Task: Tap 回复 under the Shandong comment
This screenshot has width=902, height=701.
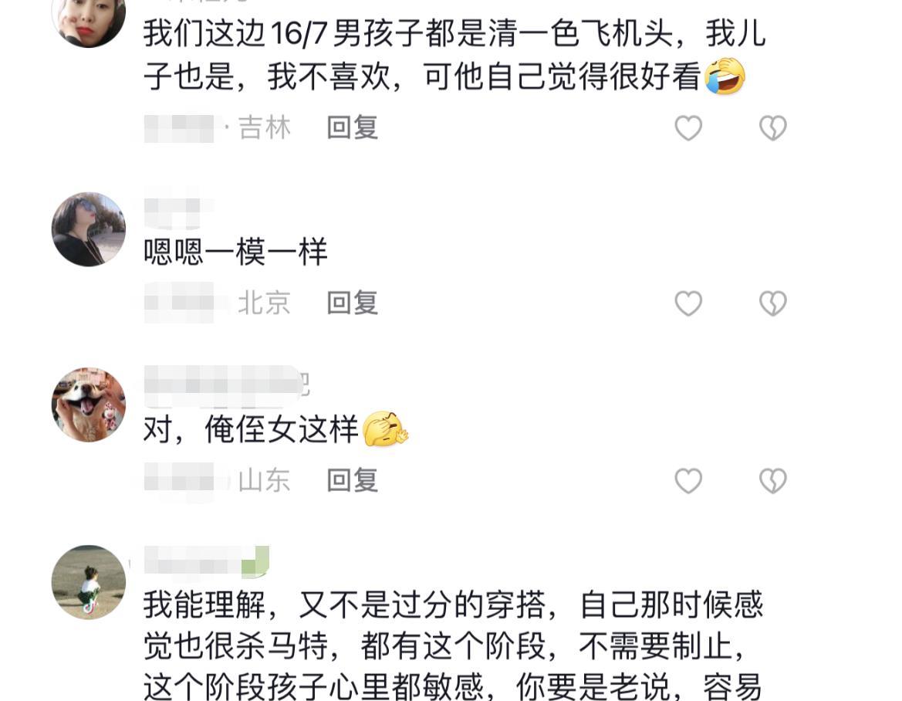Action: tap(352, 480)
